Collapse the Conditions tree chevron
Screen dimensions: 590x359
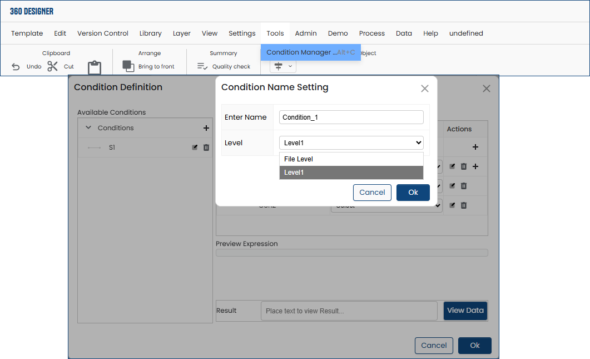[x=88, y=128]
